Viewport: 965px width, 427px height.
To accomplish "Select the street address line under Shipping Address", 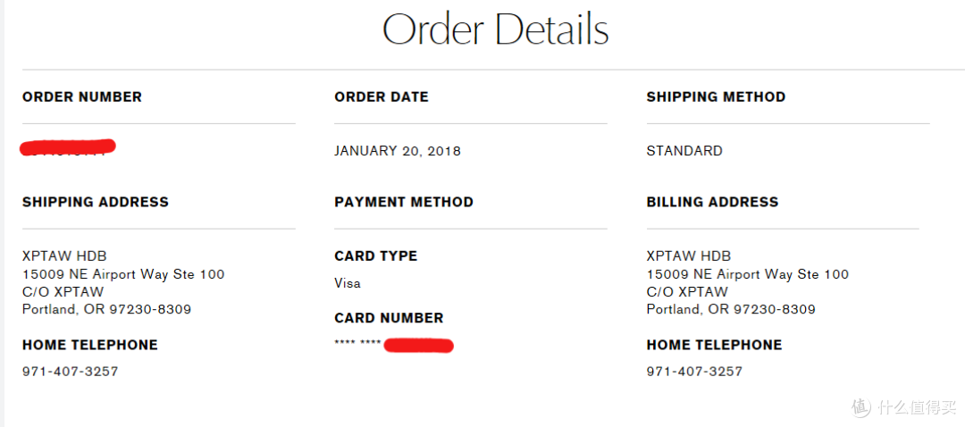I will pos(123,274).
